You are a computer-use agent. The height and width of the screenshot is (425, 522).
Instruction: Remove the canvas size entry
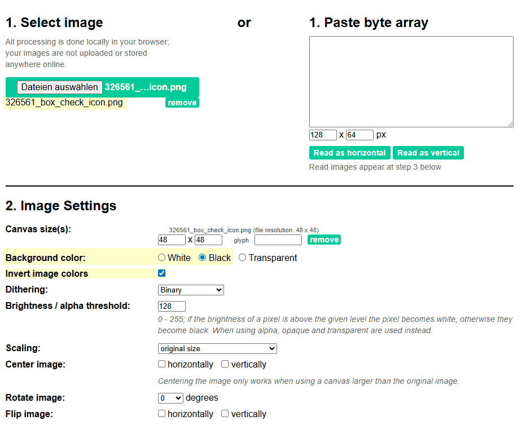tap(324, 240)
